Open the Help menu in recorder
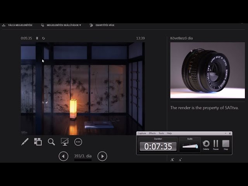This screenshot has width=248, height=186. pos(169,133)
